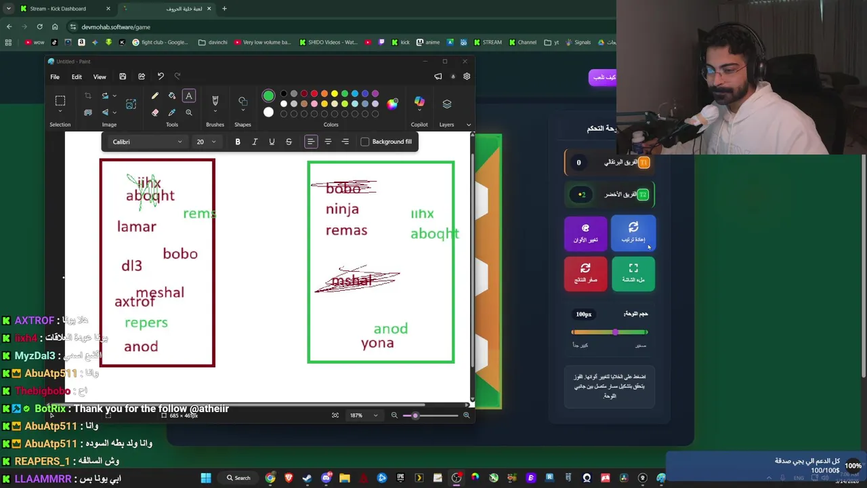
Task: Open the View menu in Paint
Action: tap(100, 77)
